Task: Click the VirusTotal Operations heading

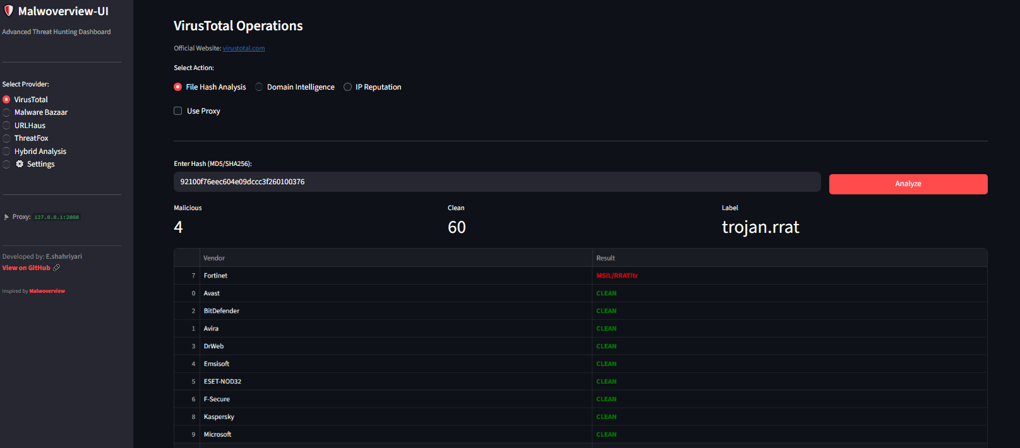Action: (x=238, y=26)
